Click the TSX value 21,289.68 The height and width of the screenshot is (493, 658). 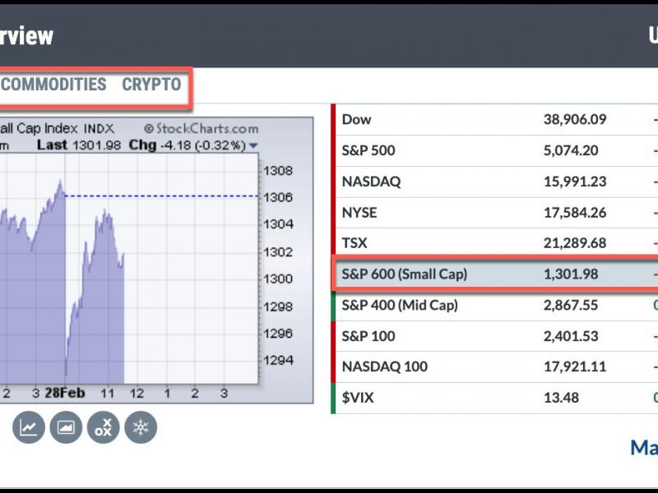click(575, 243)
